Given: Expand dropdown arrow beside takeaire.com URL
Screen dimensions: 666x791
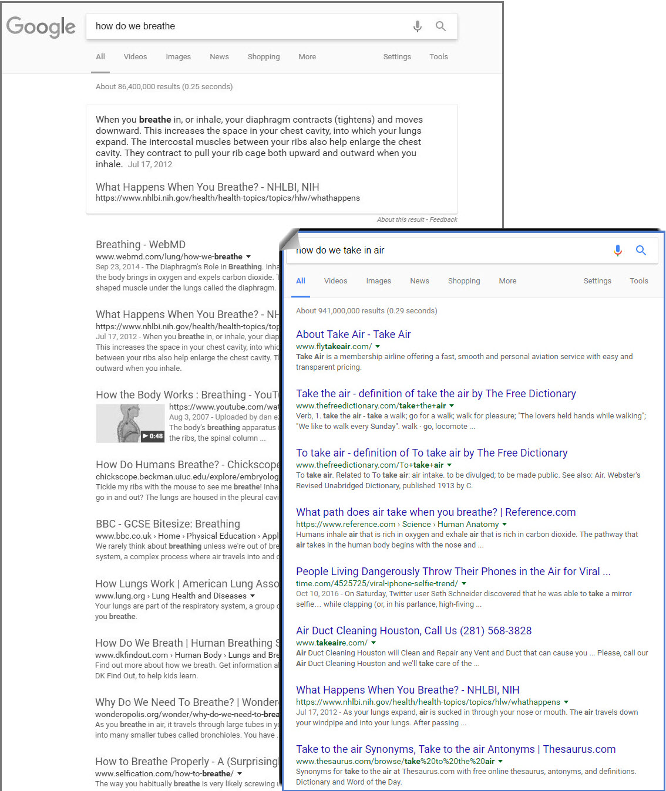Looking at the screenshot, I should [374, 643].
